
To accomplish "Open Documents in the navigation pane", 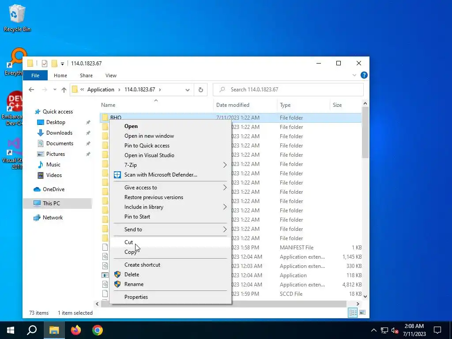I will [x=60, y=143].
